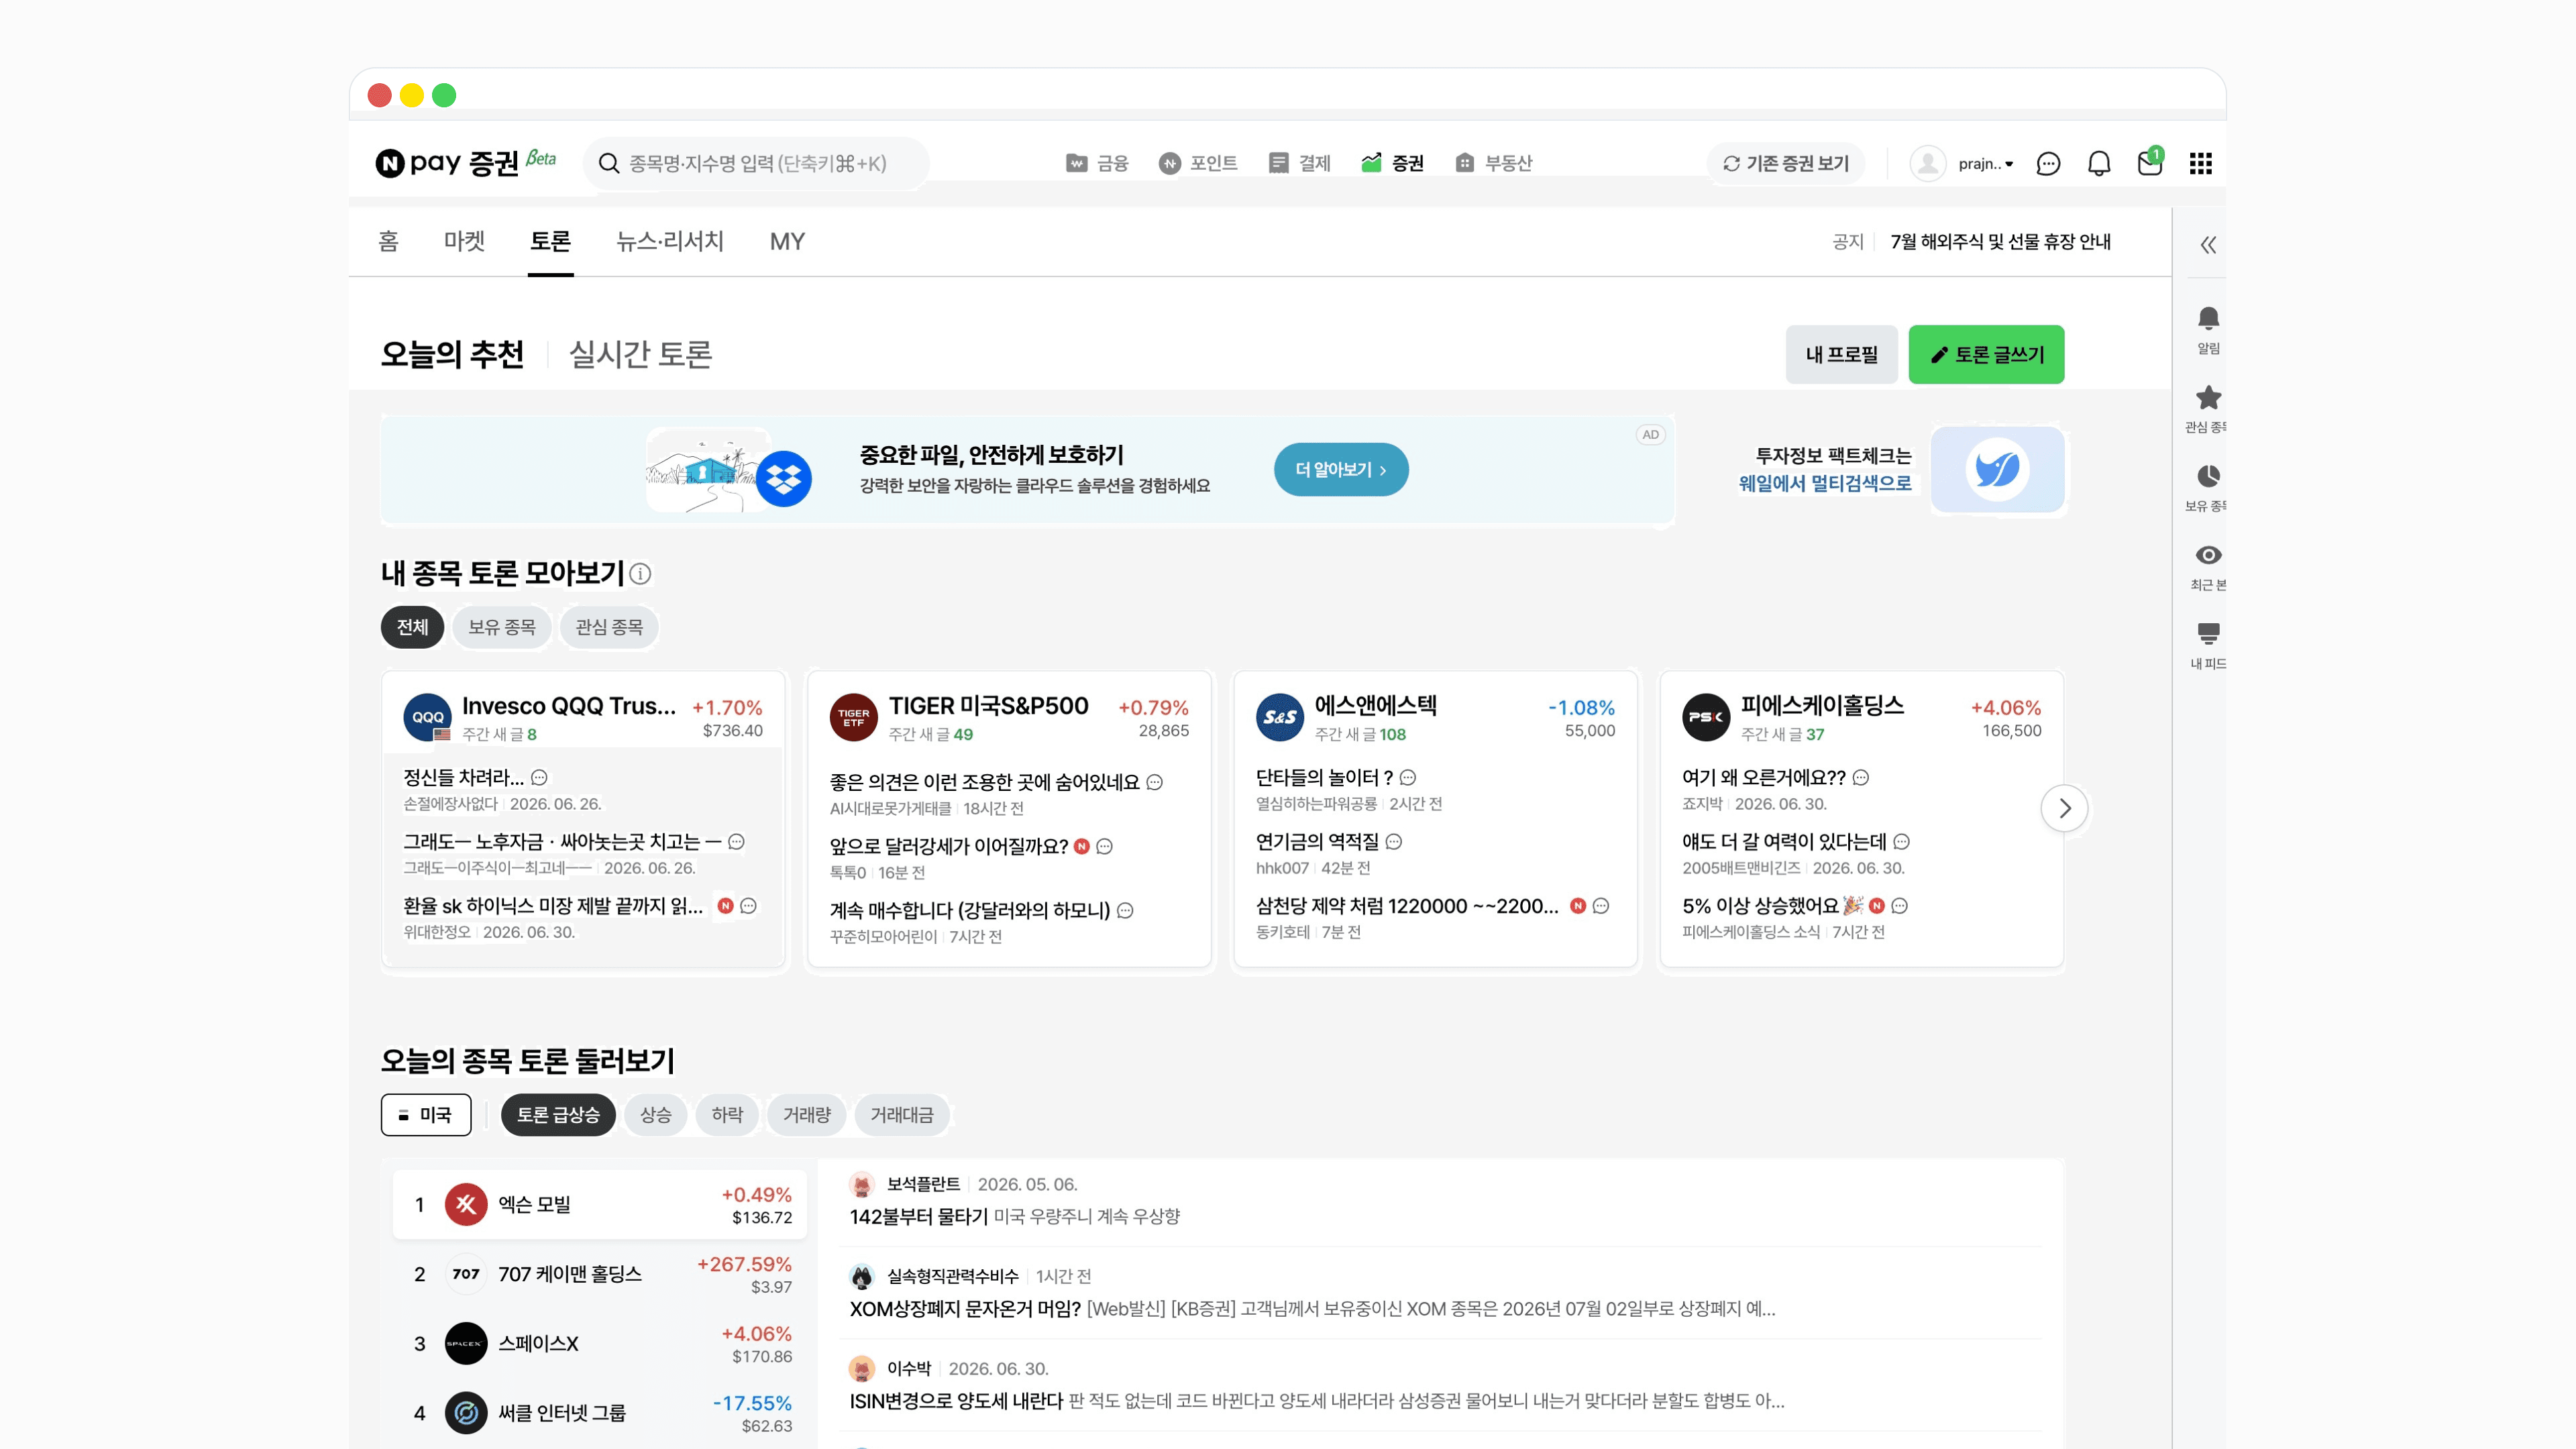Show next stock cards with right arrow
Screen dimensions: 2576x1449
(x=2064, y=808)
